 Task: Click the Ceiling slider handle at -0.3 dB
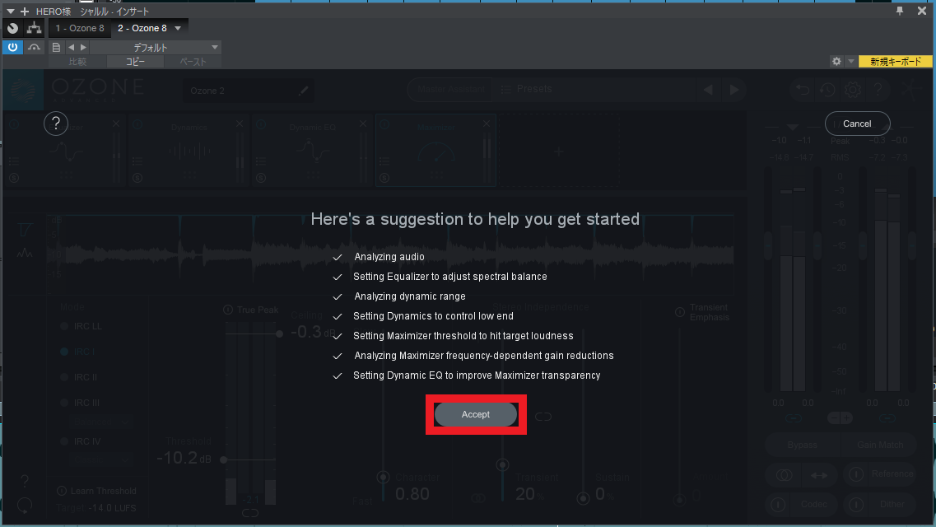tap(279, 333)
